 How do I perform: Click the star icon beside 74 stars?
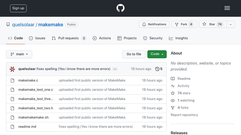tap(173, 93)
